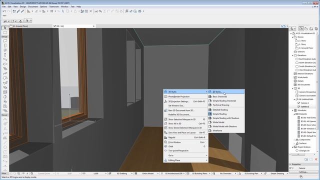320x180 pixels.
Task: Select 0. Ground Floor story in Navigator
Action: [306, 48]
